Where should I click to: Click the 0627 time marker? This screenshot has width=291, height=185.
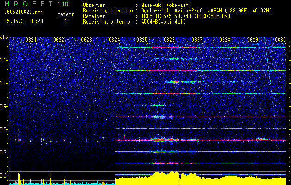tap(197, 40)
